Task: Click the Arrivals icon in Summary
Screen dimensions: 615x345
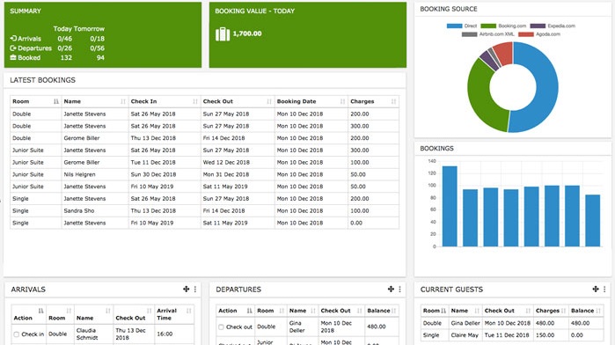Action: 13,39
